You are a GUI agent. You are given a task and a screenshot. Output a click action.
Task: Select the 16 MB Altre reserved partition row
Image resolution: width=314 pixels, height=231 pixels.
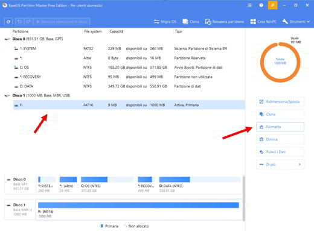(x=129, y=58)
